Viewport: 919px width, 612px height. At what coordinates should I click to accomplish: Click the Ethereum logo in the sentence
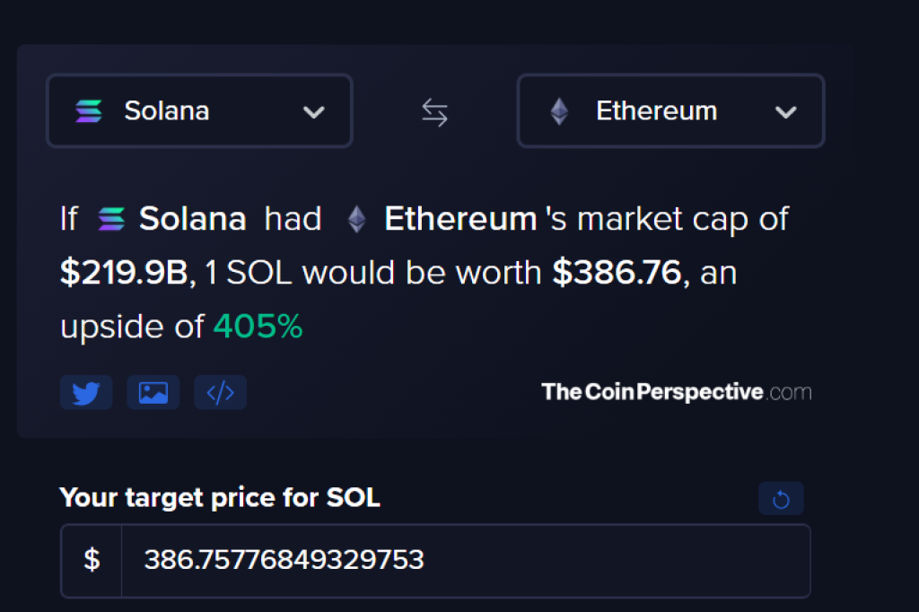tap(356, 218)
